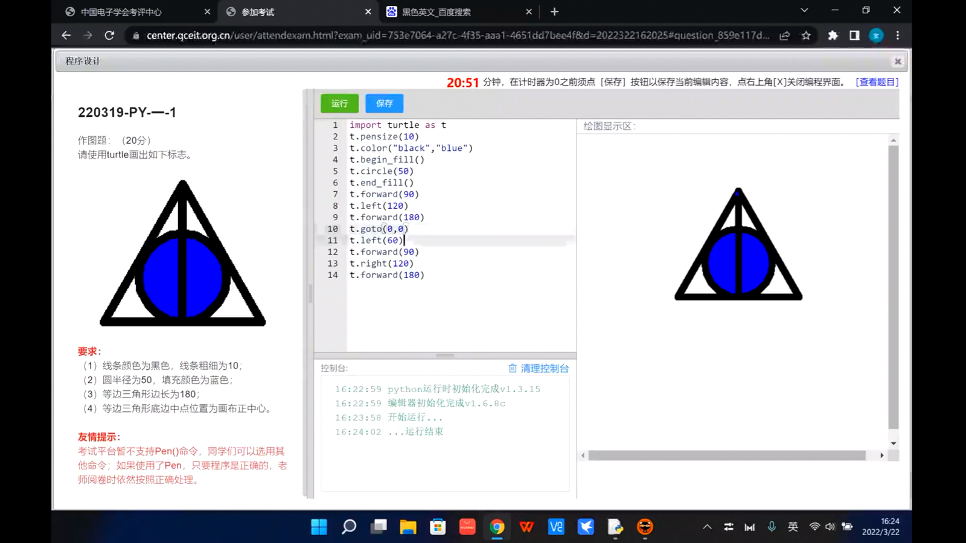Screen dimensions: 966x543
Task: Click the splitter between question and editor
Action: (310, 294)
